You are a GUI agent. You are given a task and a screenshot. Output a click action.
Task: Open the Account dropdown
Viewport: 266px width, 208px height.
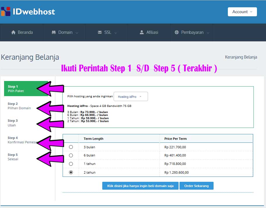[x=242, y=12]
